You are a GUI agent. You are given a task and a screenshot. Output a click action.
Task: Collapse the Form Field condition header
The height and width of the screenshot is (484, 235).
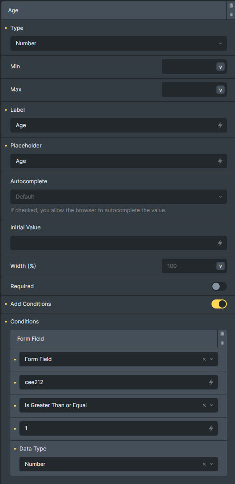tap(114, 339)
